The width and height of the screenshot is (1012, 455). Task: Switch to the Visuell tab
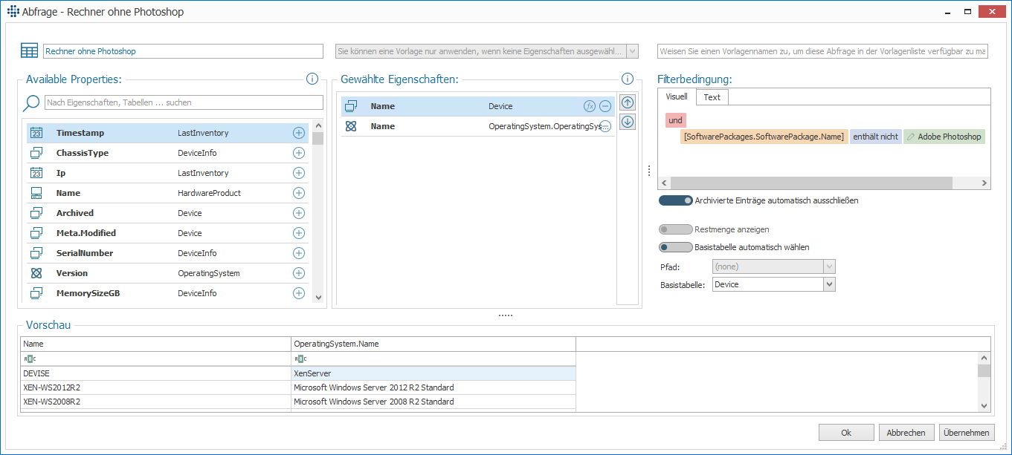pos(676,96)
